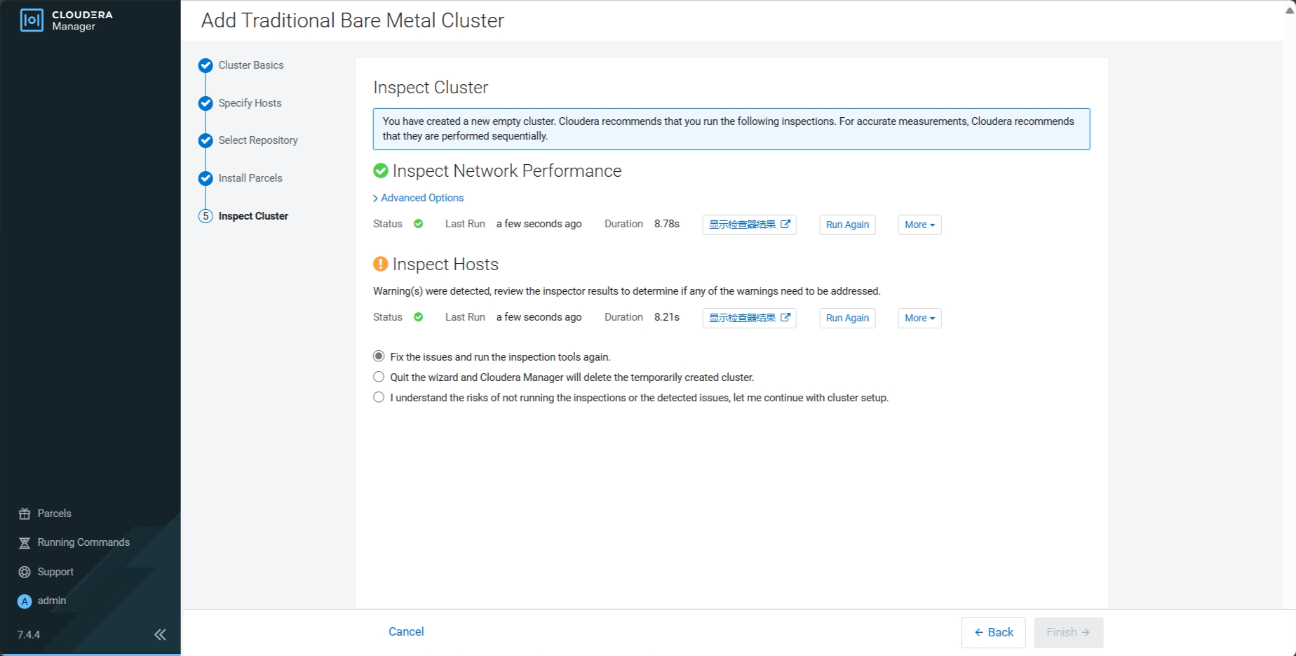Run Again the network performance inspection
Screen dimensions: 1296x656
pos(847,225)
